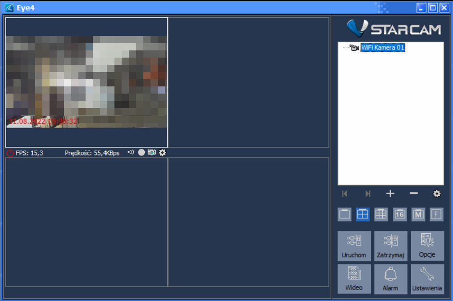Click the live camera video feed

point(87,82)
